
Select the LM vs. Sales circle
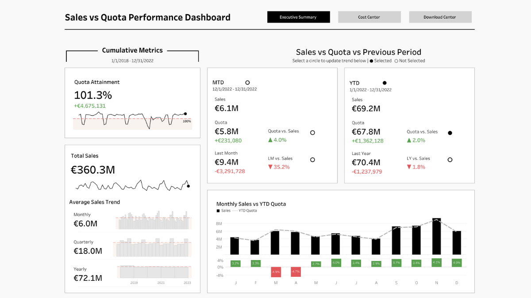point(313,159)
